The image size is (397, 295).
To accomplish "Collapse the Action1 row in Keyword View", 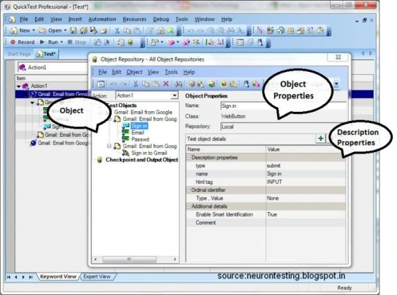I will click(x=19, y=86).
